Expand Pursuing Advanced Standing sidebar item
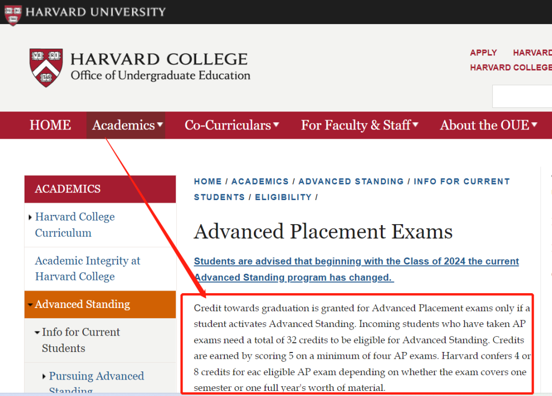This screenshot has width=552, height=396. click(44, 377)
